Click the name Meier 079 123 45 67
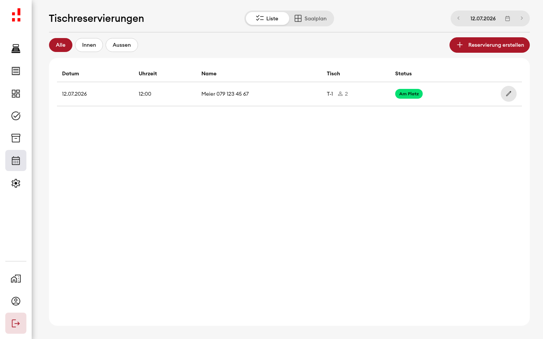Image resolution: width=543 pixels, height=339 pixels. click(225, 94)
